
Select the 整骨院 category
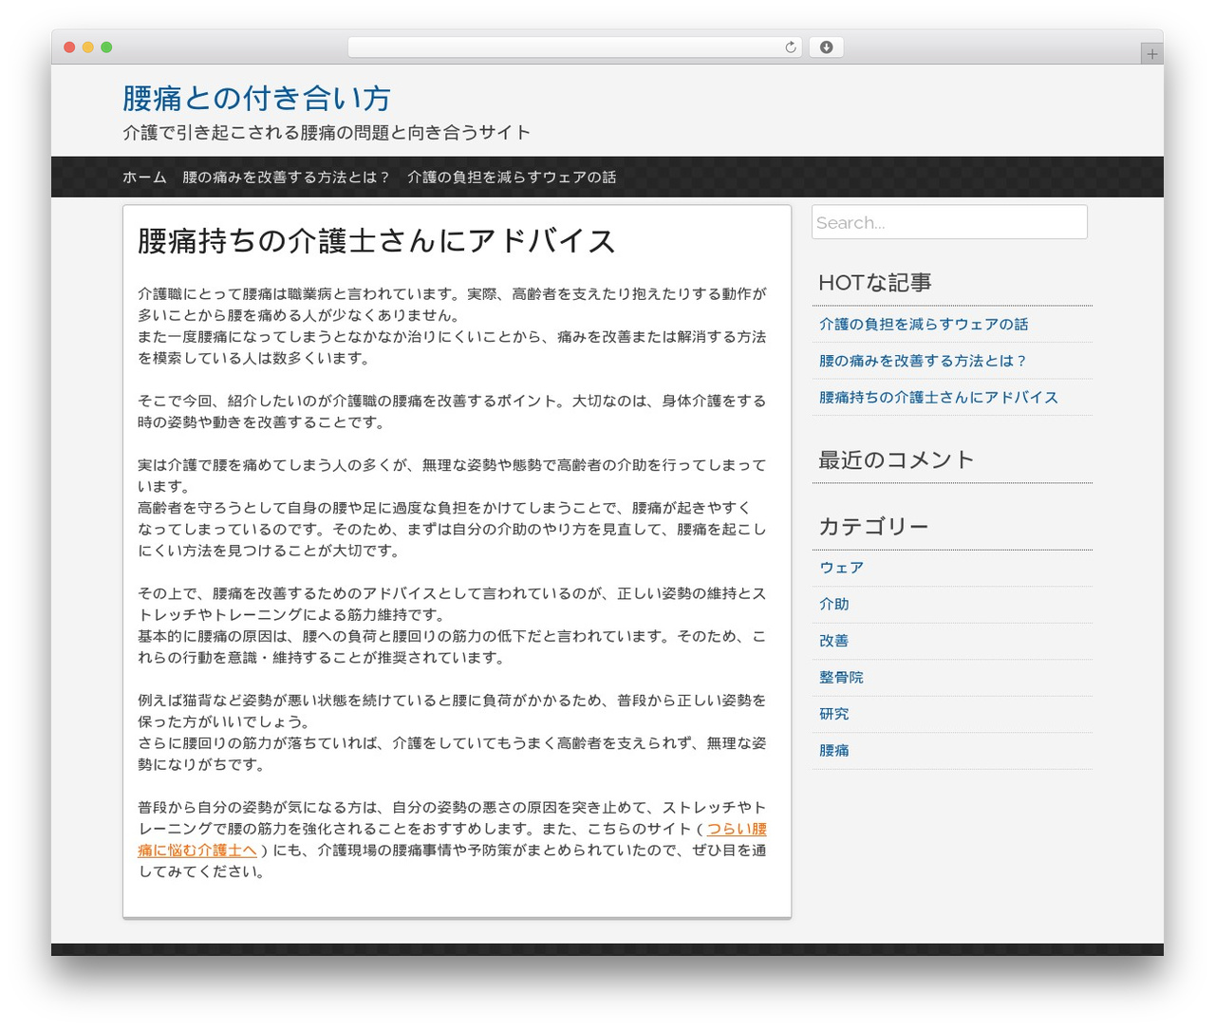coord(841,678)
